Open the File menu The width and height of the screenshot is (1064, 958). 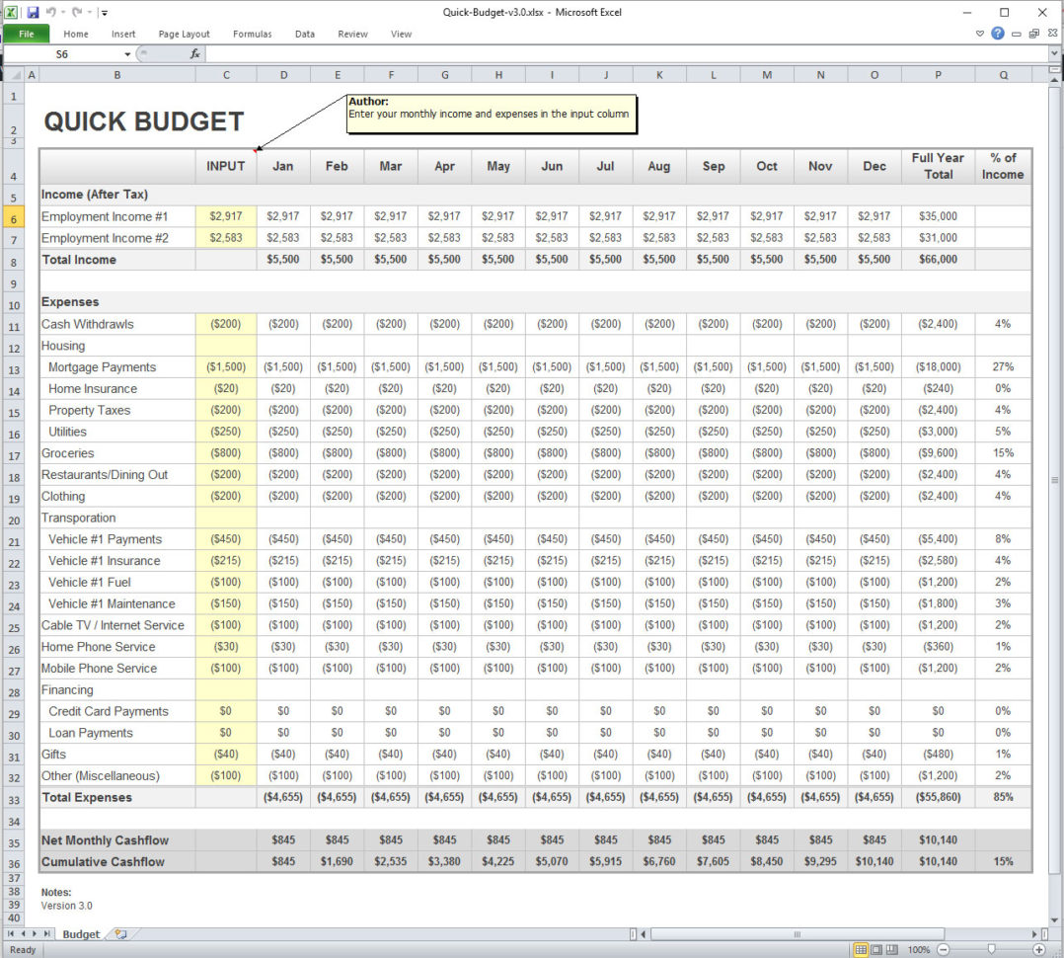point(26,33)
